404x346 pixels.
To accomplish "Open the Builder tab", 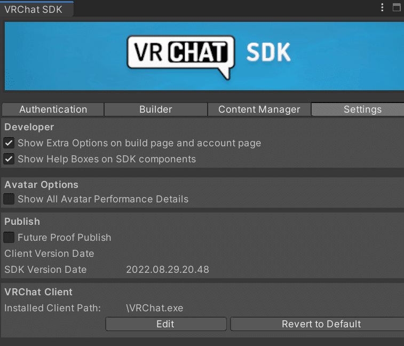I will (156, 109).
